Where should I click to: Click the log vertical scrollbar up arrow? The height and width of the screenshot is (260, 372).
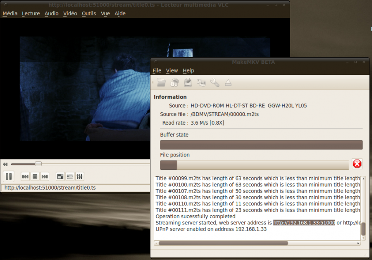363,178
